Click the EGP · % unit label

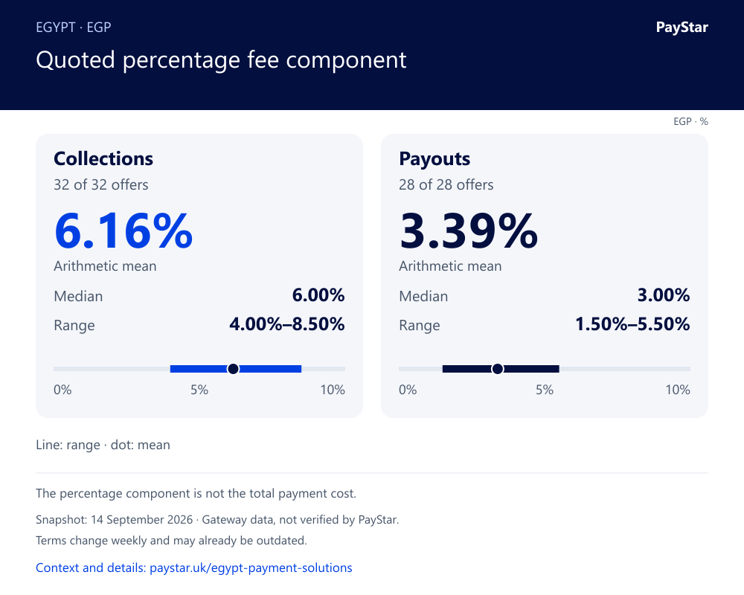coord(690,121)
